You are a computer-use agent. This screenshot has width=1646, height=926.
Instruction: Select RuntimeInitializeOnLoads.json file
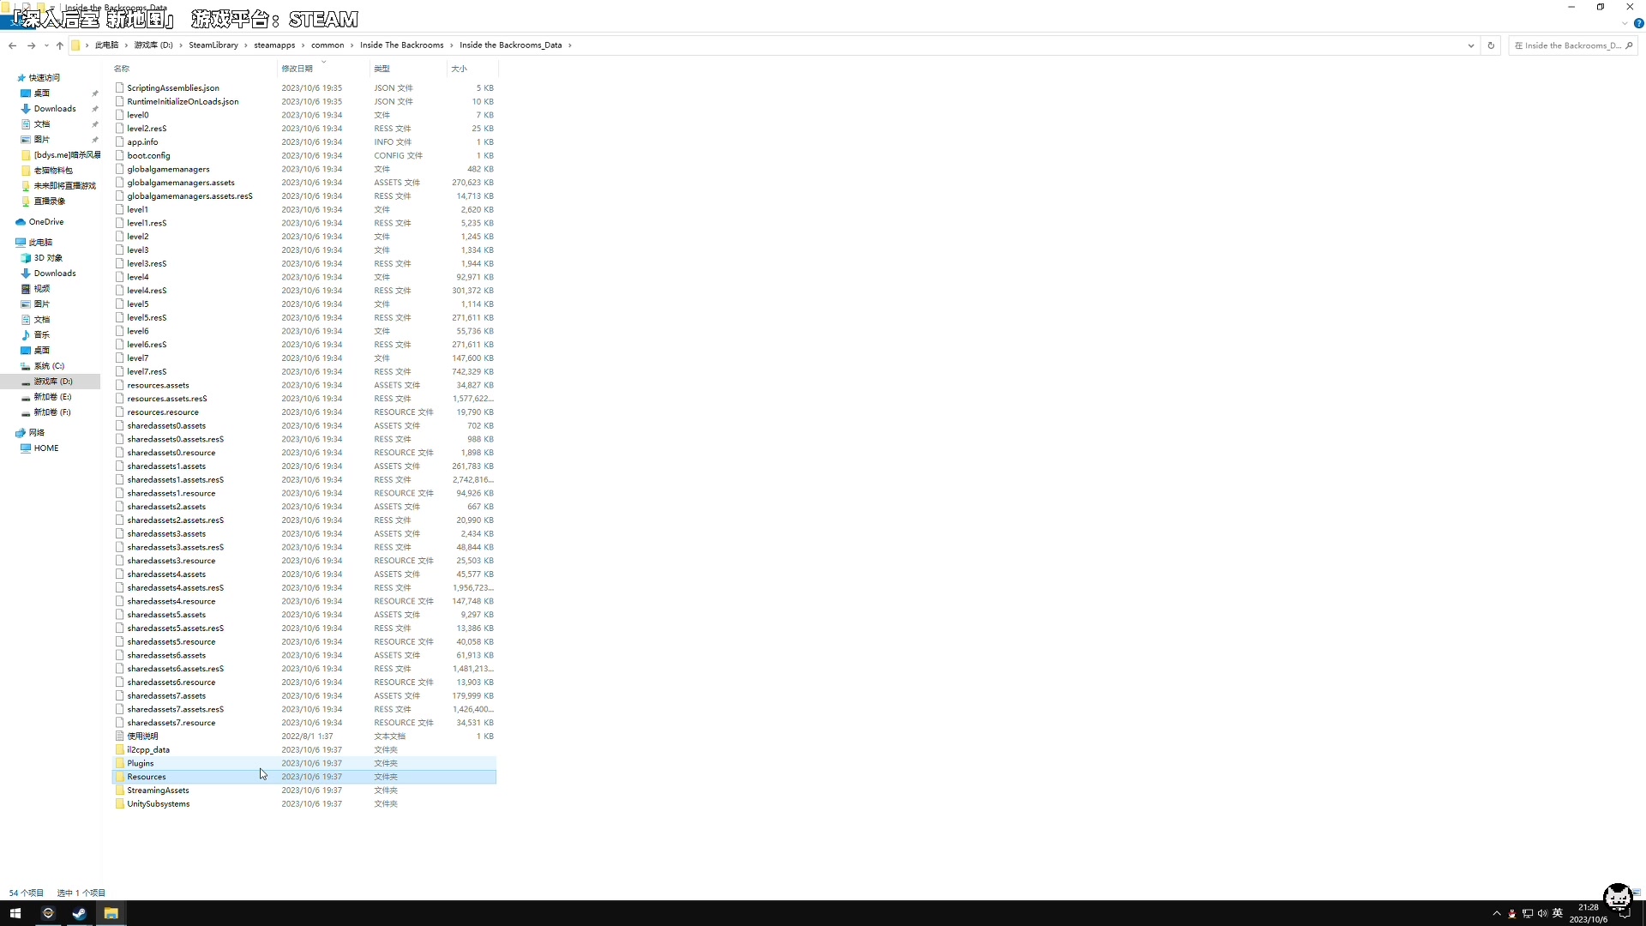183,102
